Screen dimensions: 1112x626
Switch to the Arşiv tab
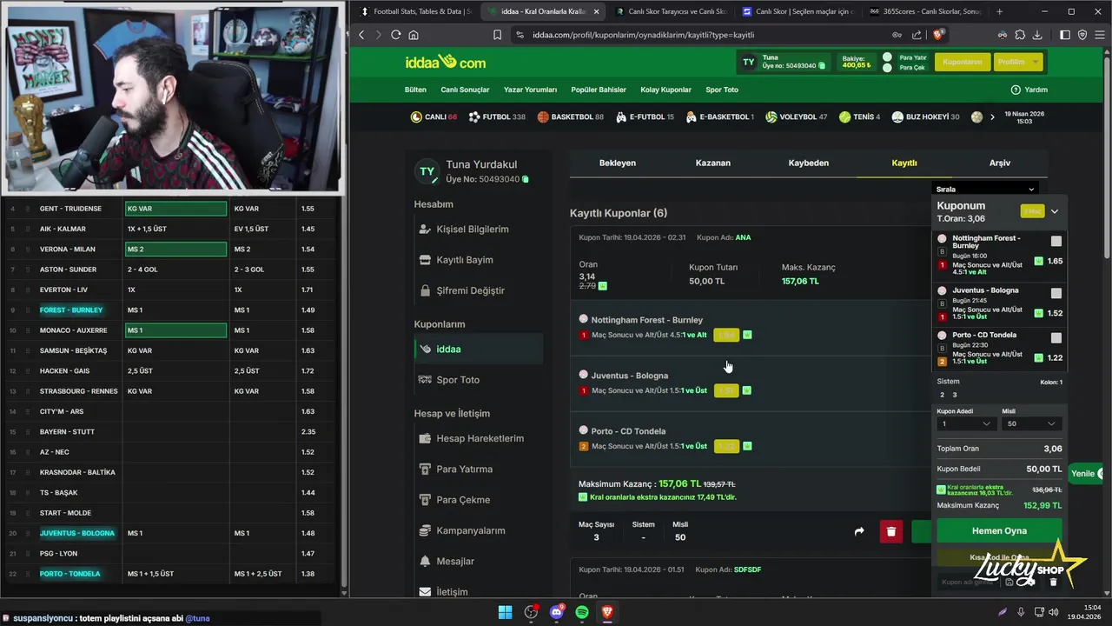[1000, 163]
